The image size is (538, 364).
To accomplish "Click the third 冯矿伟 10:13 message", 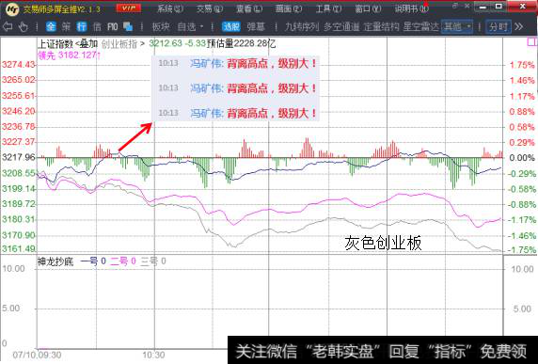I will point(237,113).
